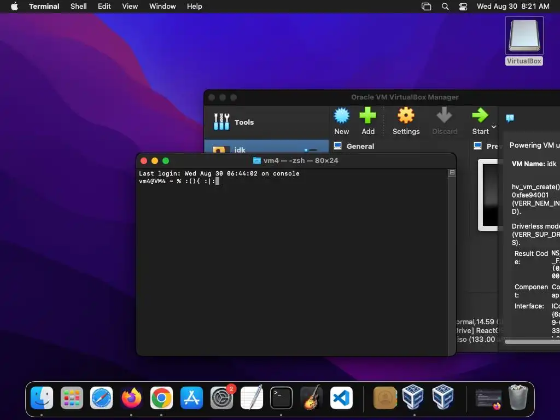Click the terminal scroll indicator icon
The width and height of the screenshot is (560, 420).
pos(452,172)
